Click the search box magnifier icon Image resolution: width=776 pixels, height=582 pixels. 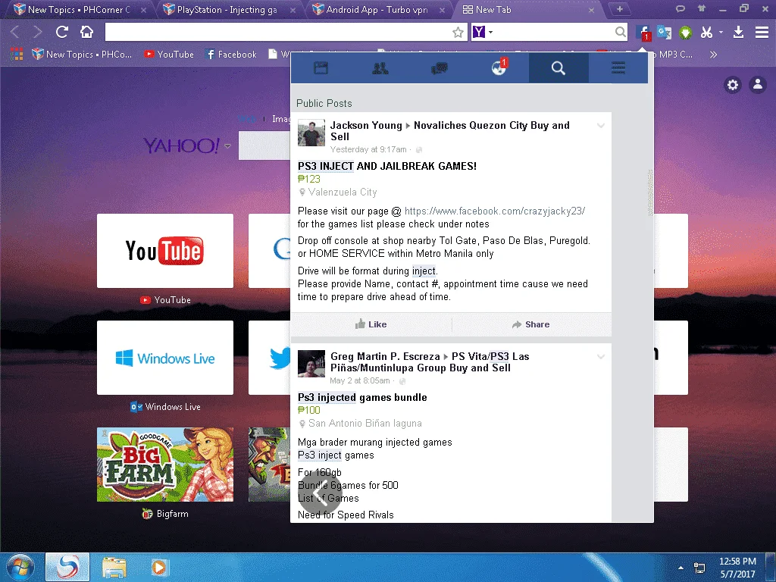pos(620,32)
